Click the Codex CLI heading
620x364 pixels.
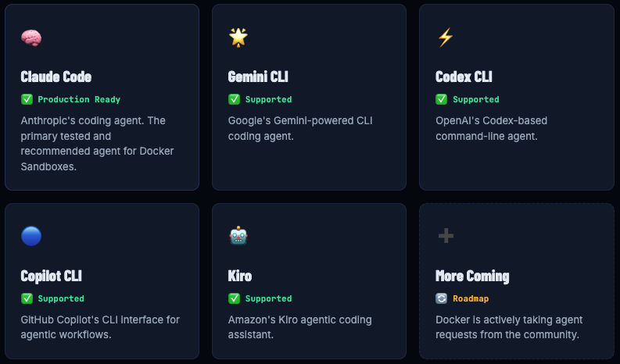(x=464, y=77)
